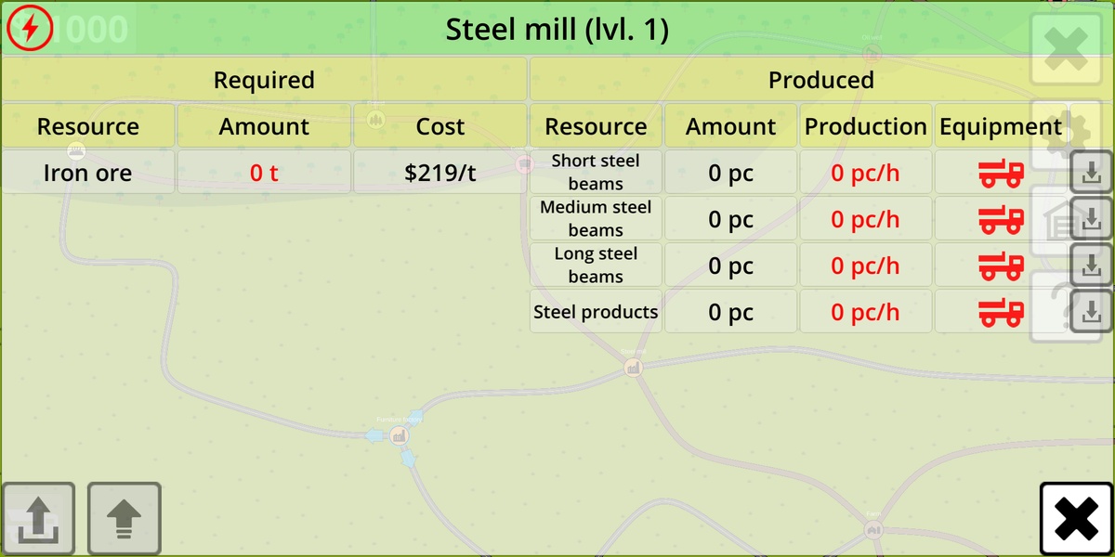The image size is (1115, 557).
Task: Select the 'Medium steel beams' resource cell
Action: coord(596,218)
